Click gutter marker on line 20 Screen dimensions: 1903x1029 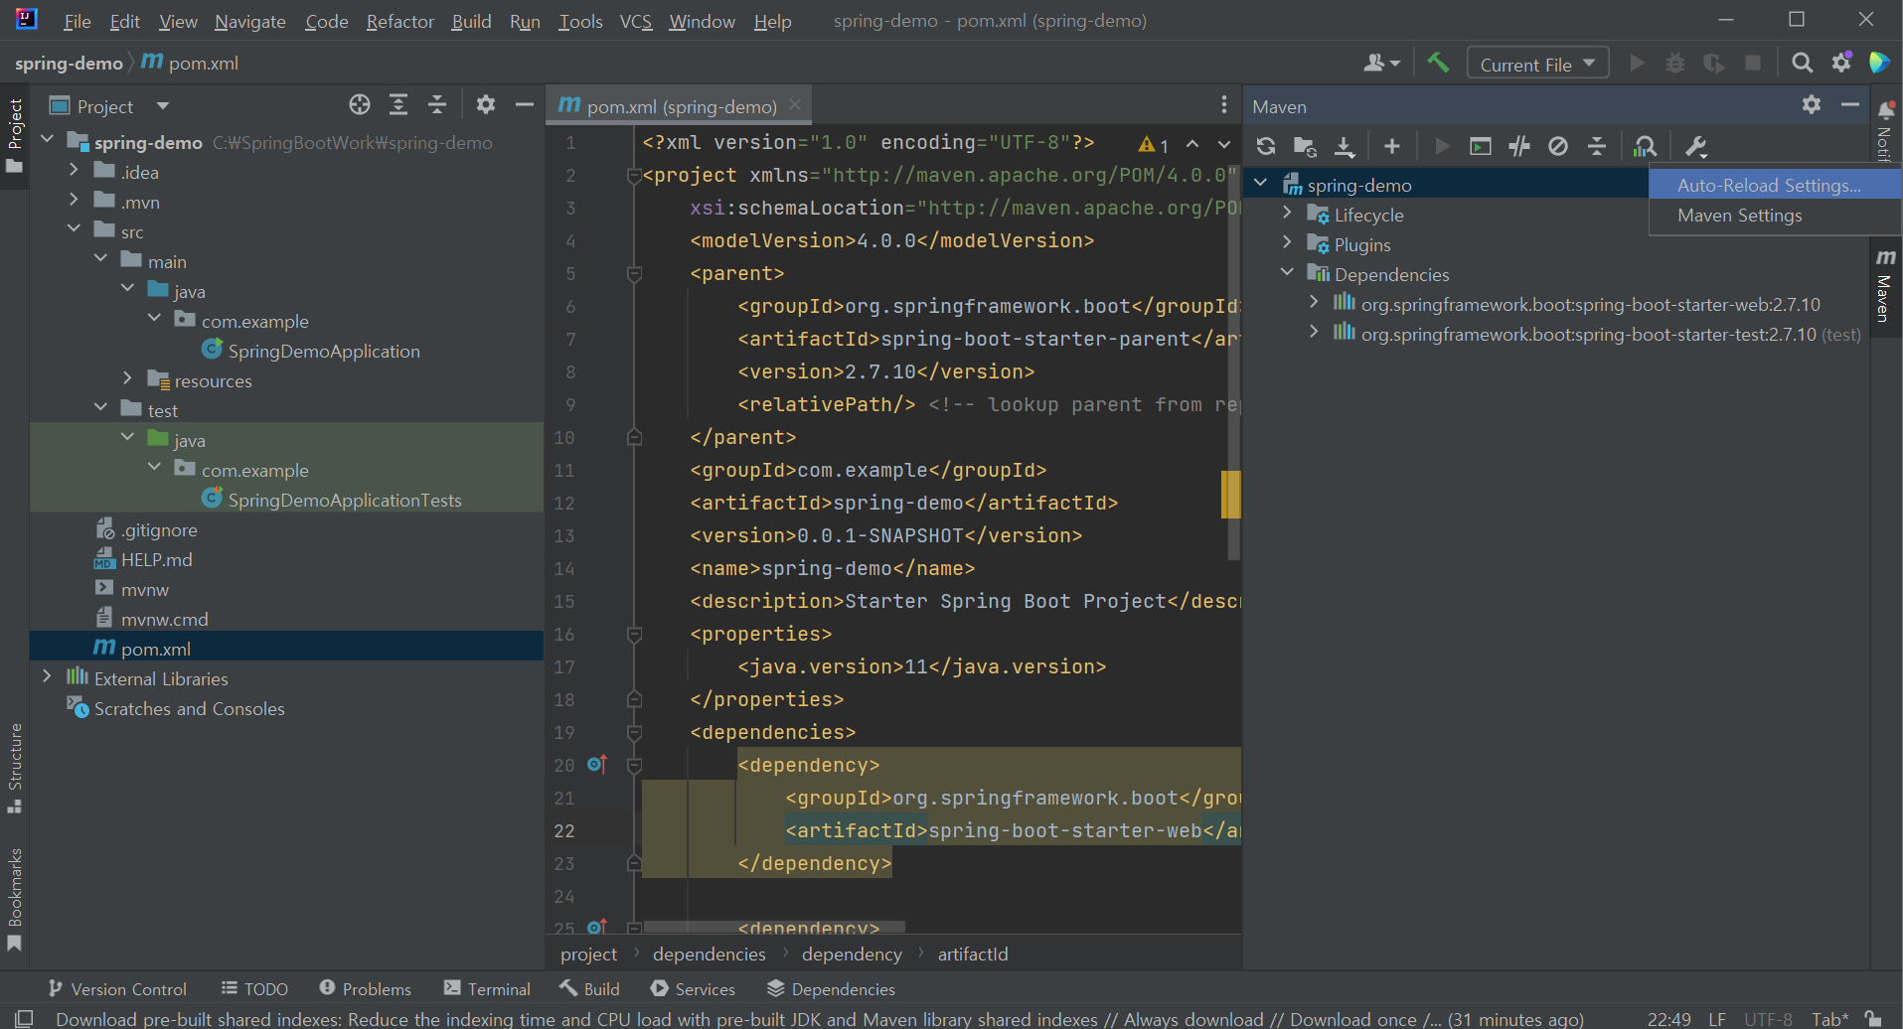pos(597,765)
